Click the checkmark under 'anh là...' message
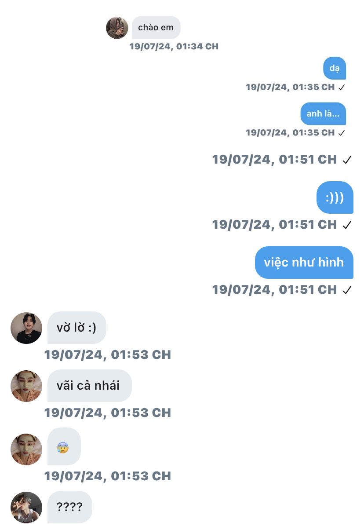364x526 pixels. point(342,133)
